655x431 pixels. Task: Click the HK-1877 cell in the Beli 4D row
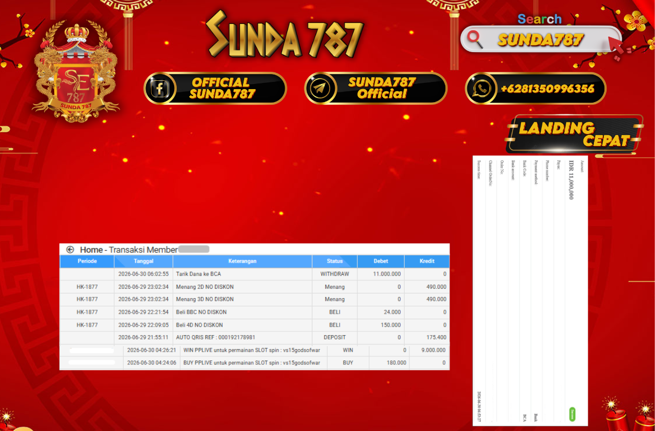point(87,325)
